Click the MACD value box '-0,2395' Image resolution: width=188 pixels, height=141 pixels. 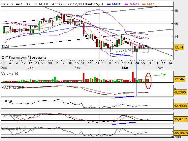[180, 92]
